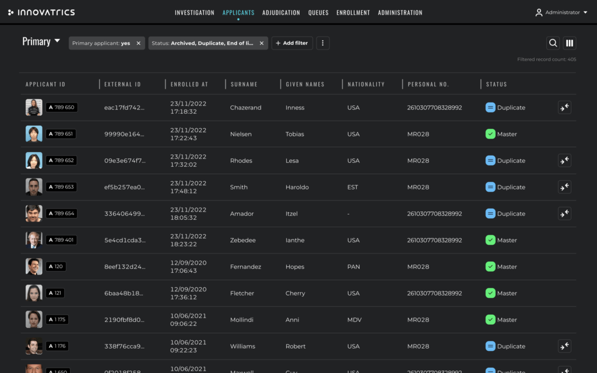Sort by Applicant ID column header
The height and width of the screenshot is (373, 597).
(x=45, y=84)
